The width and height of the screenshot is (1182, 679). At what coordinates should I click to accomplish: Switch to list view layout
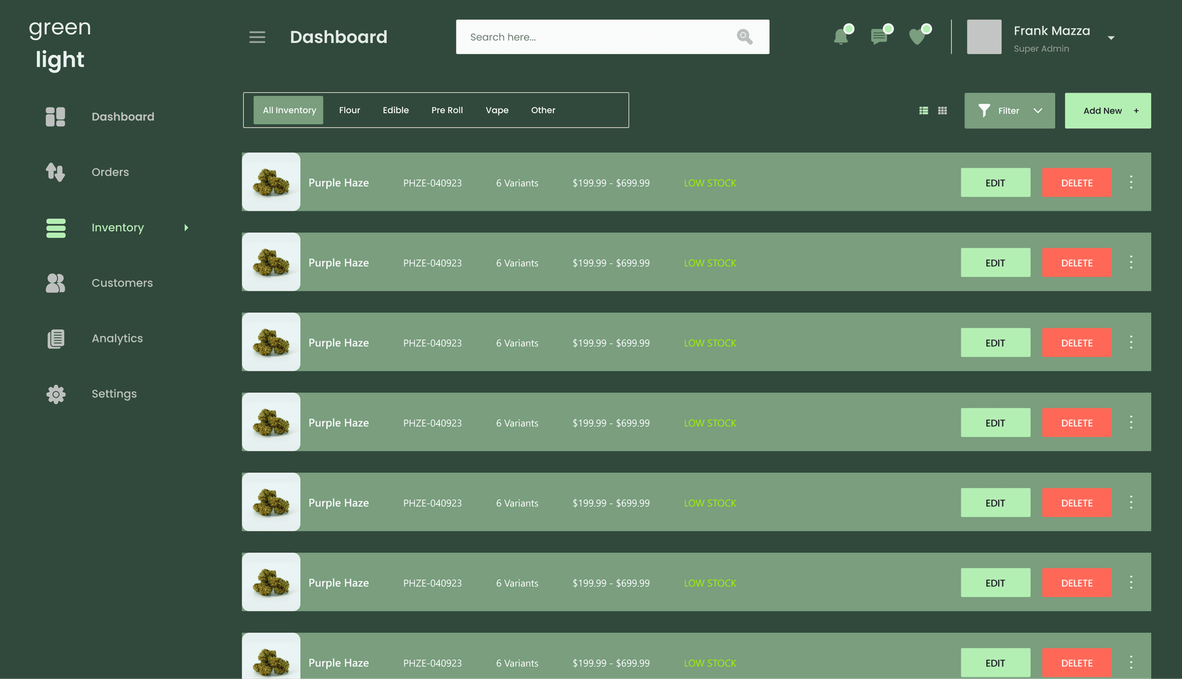tap(923, 110)
